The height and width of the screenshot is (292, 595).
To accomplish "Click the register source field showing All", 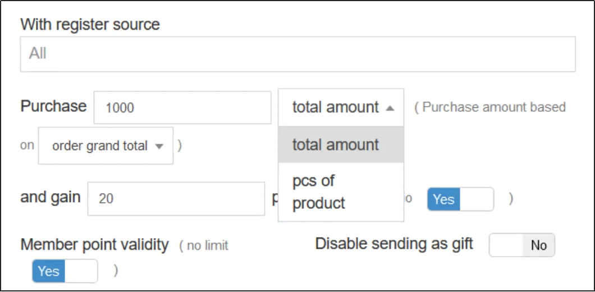I will tap(297, 54).
